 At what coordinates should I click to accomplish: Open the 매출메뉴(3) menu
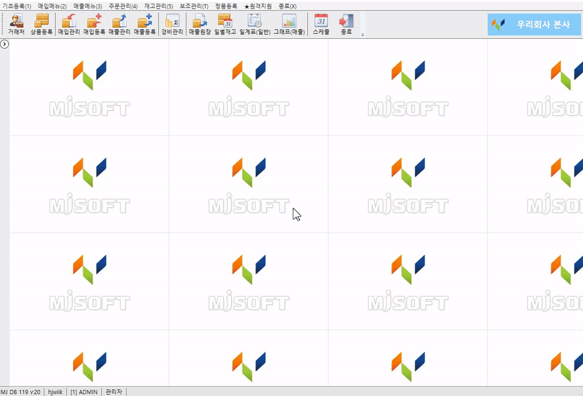(x=87, y=6)
